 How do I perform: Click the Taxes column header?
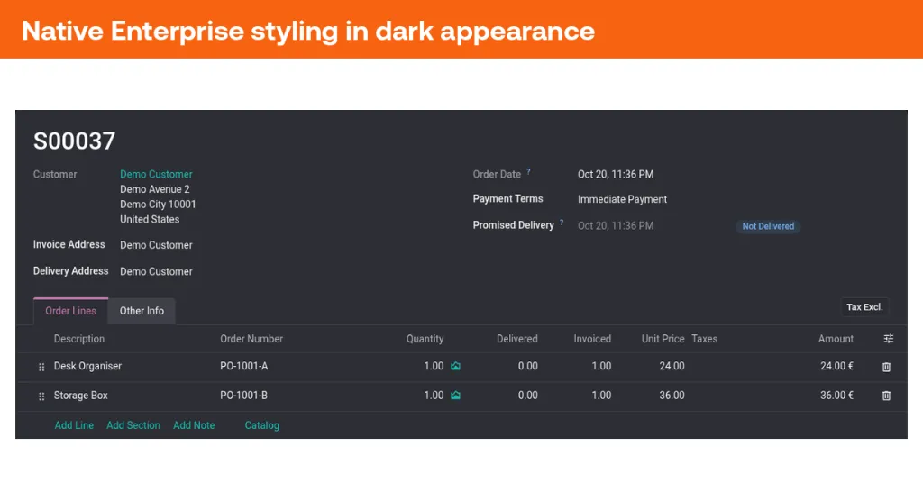coord(705,339)
